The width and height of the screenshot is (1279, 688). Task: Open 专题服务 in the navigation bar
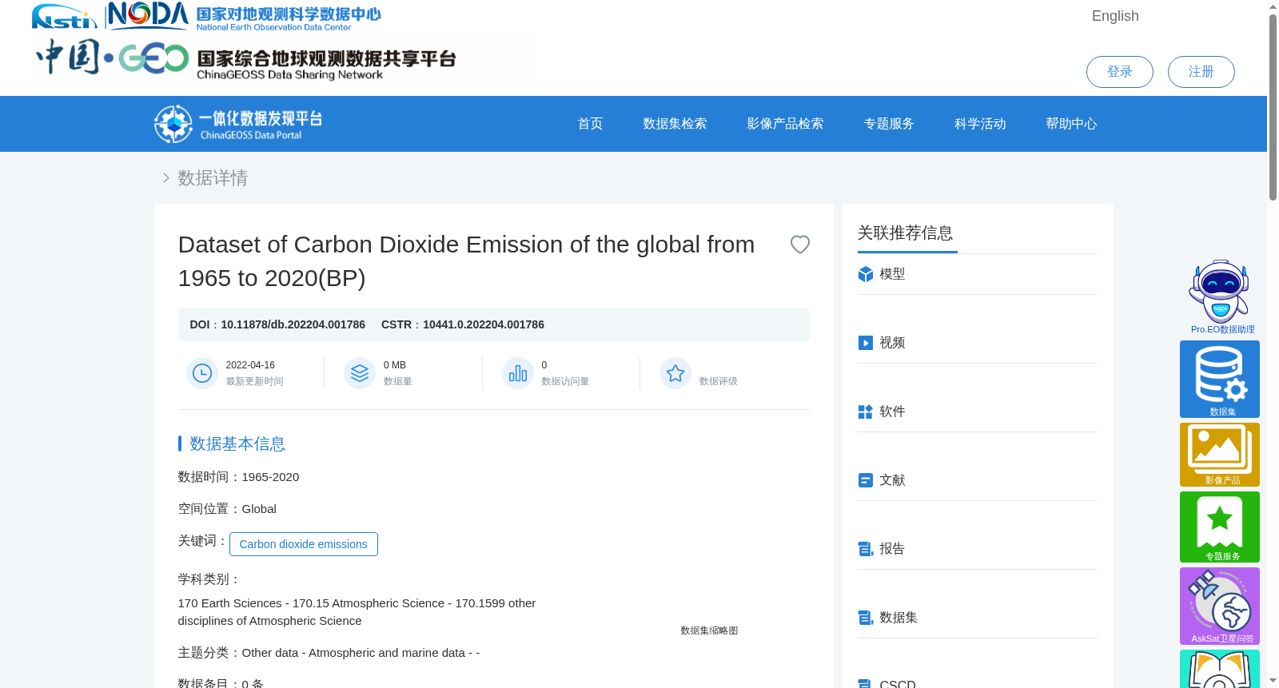coord(889,124)
